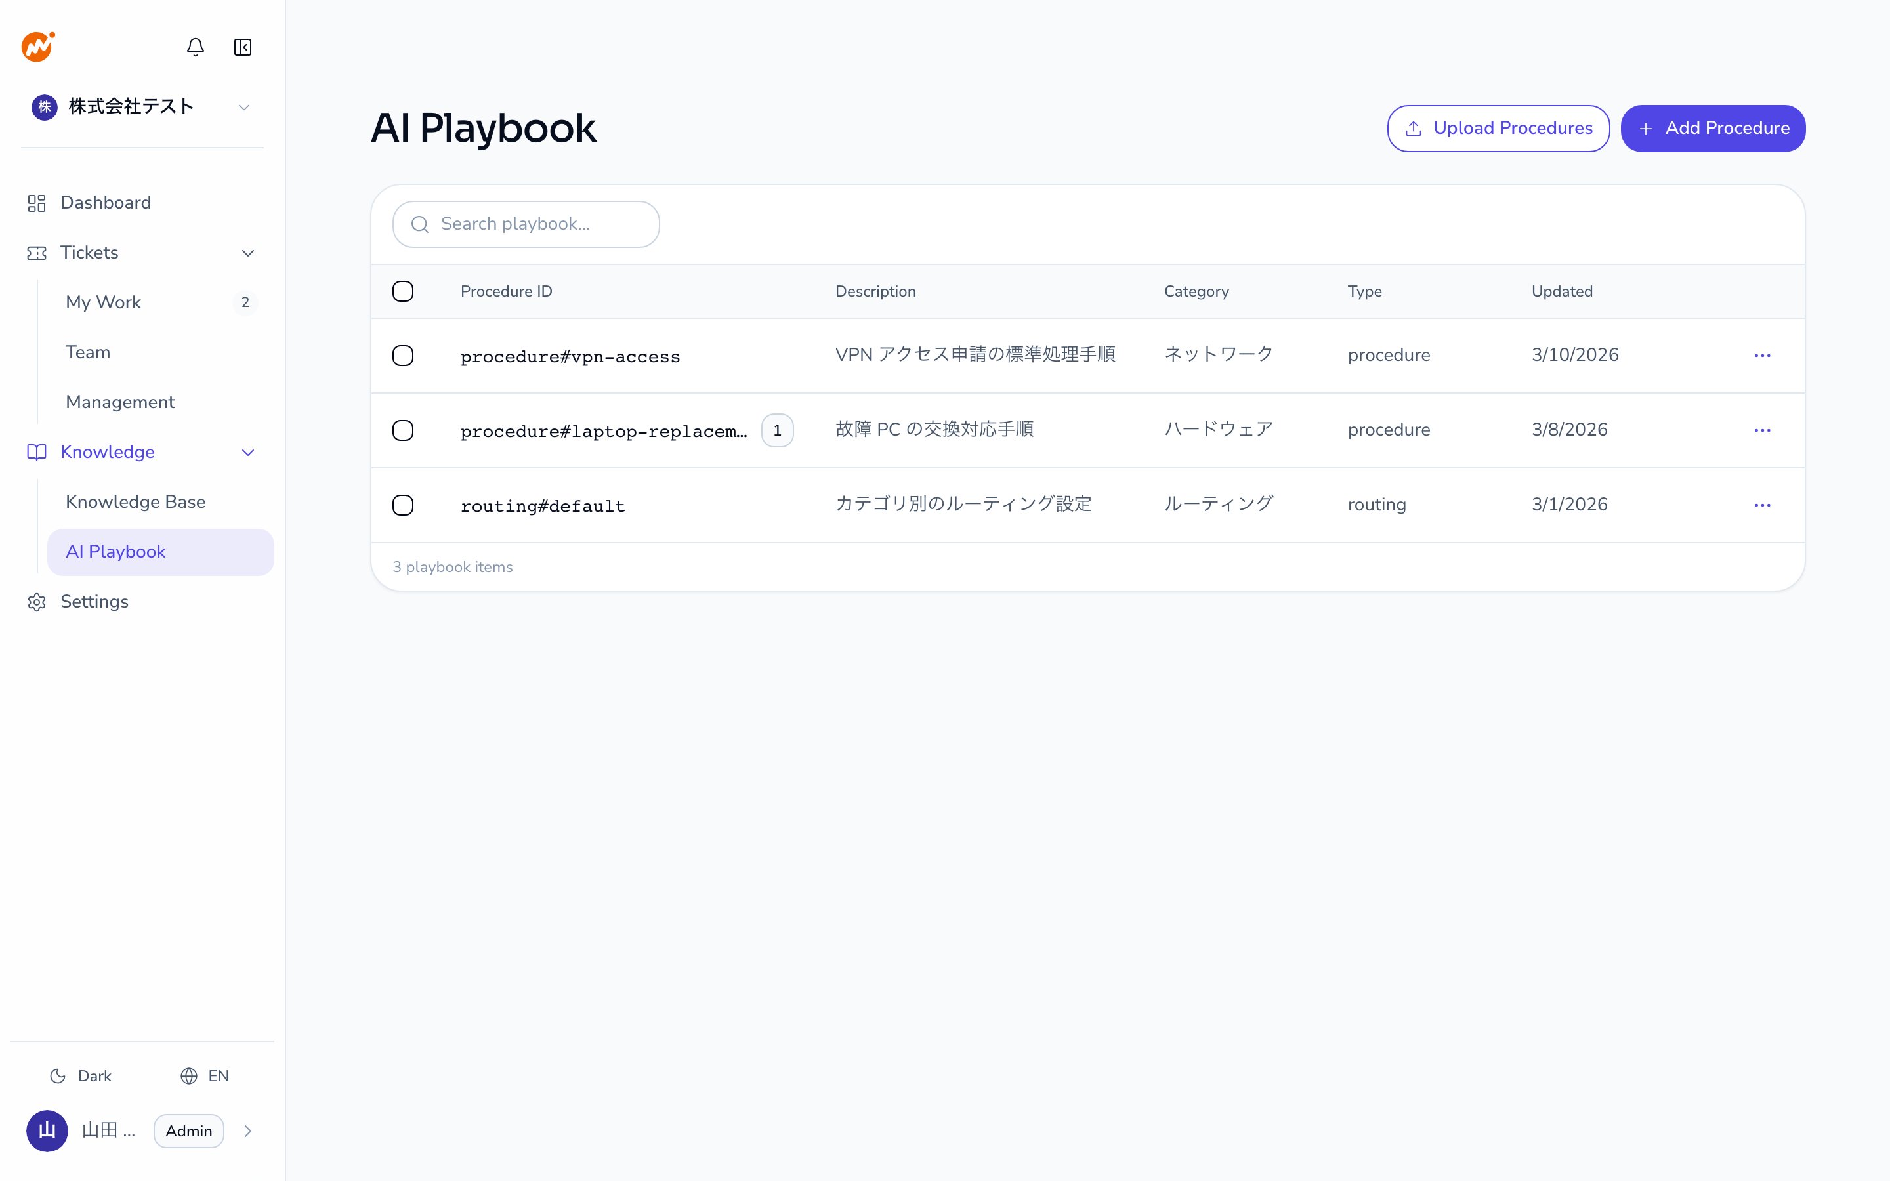
Task: Check the routing#default row checkbox
Action: (403, 505)
